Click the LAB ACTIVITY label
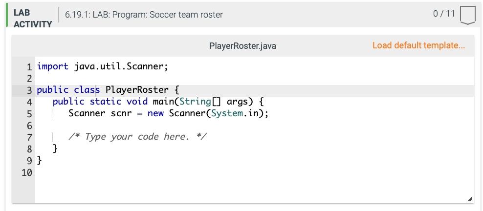 pos(33,19)
